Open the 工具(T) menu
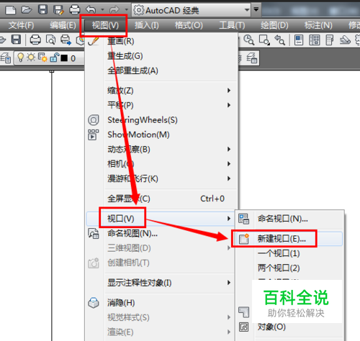Image resolution: width=360 pixels, height=341 pixels. point(232,25)
